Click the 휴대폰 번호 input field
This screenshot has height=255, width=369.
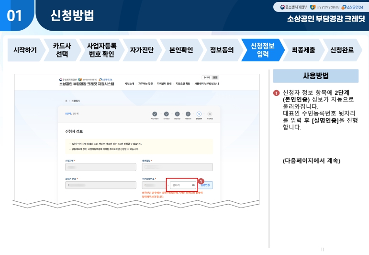(101, 185)
